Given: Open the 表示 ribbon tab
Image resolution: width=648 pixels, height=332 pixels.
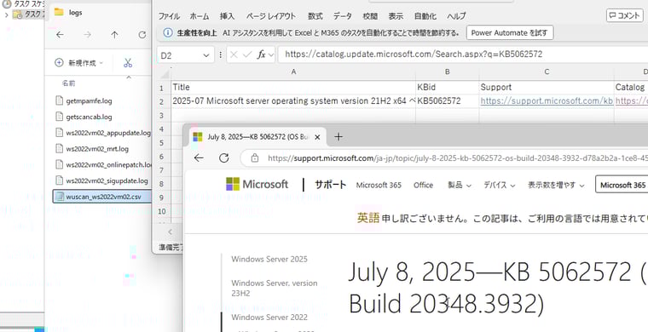Looking at the screenshot, I should 396,16.
